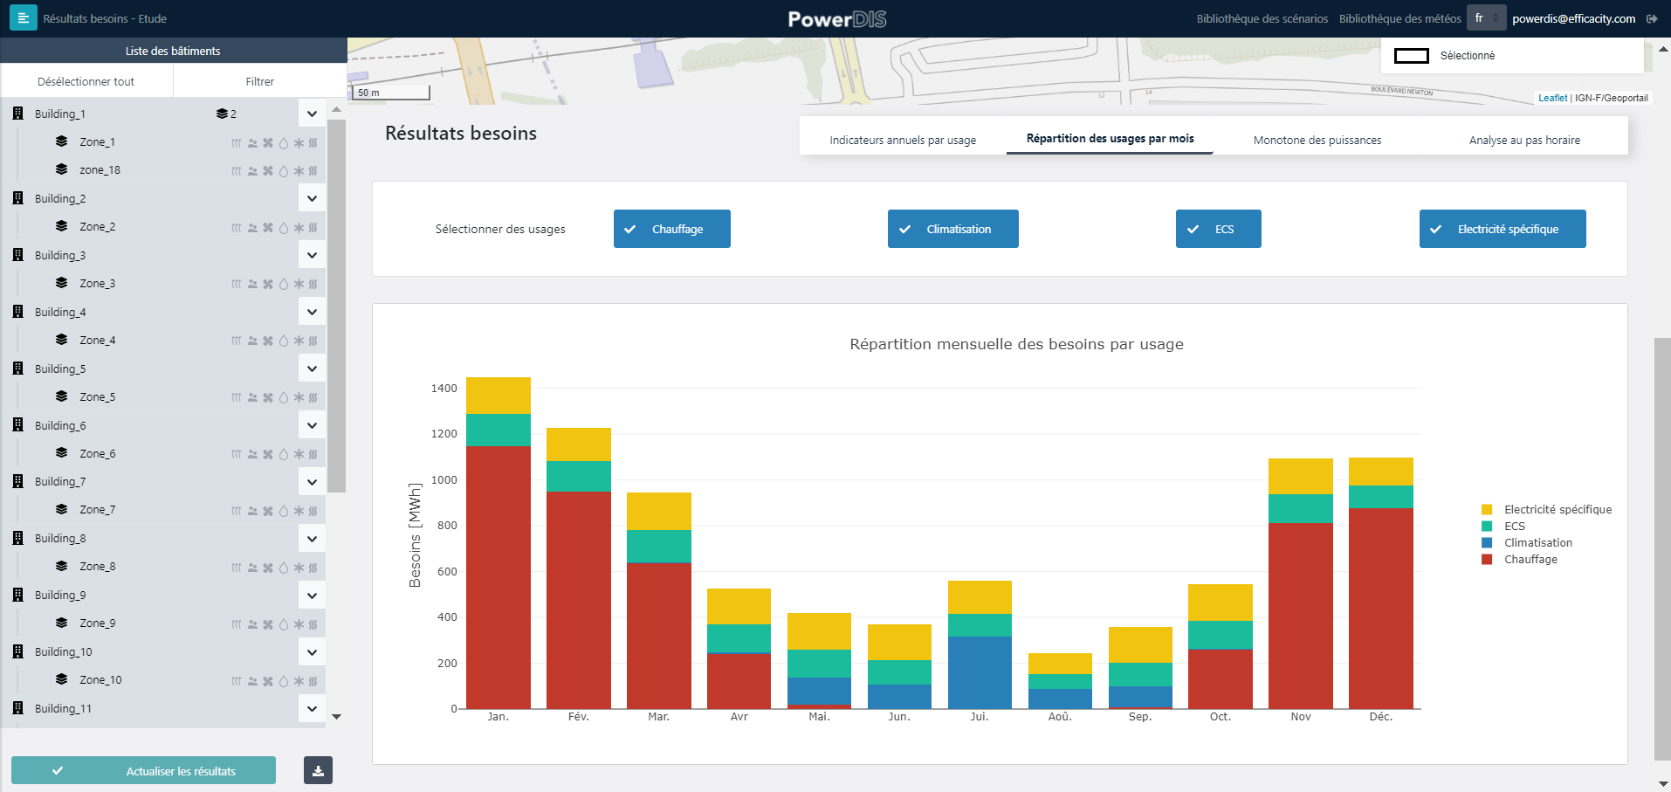1671x792 pixels.
Task: Toggle the Climatisation usage checkbox button
Action: [x=953, y=229]
